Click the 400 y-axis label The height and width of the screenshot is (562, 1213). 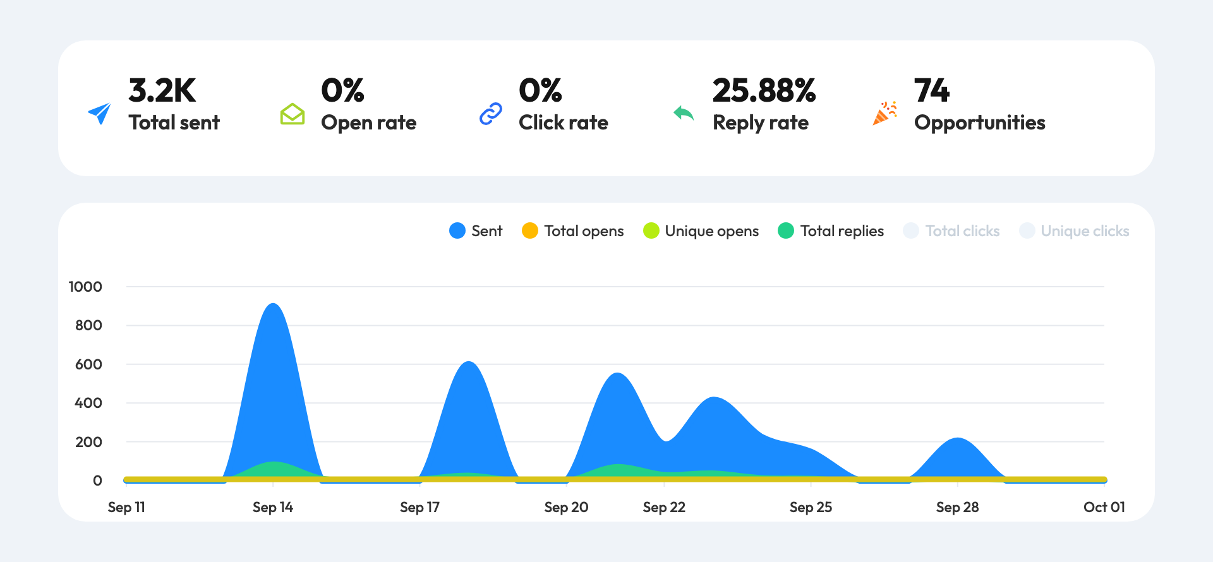coord(88,404)
